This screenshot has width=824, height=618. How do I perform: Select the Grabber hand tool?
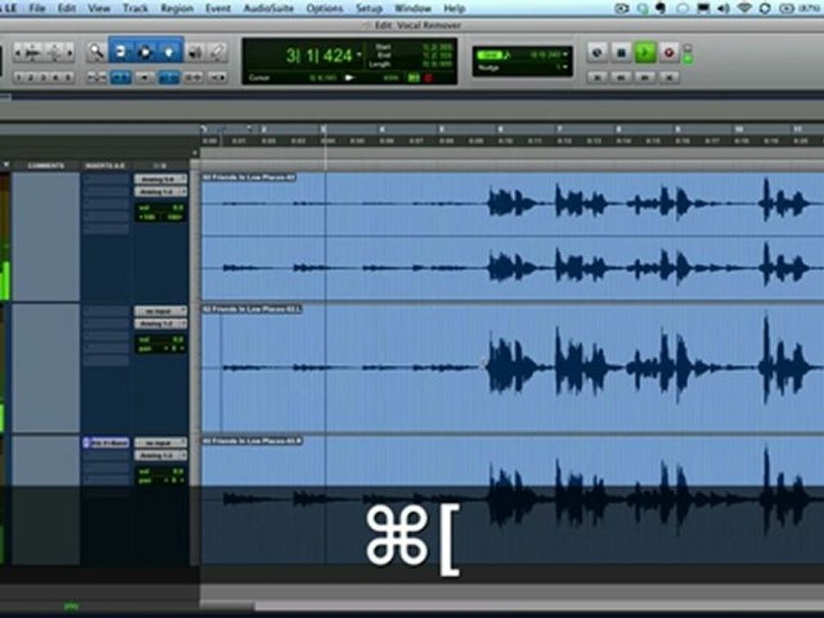pos(169,51)
